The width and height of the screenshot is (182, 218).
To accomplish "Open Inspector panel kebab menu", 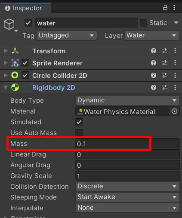I will click(x=174, y=7).
